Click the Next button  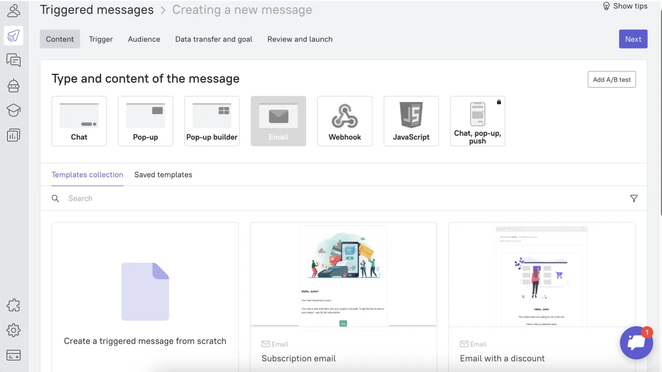633,39
